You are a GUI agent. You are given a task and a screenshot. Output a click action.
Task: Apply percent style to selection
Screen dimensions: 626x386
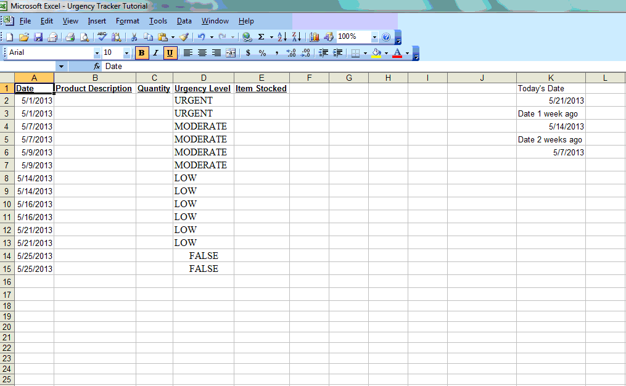[x=262, y=53]
